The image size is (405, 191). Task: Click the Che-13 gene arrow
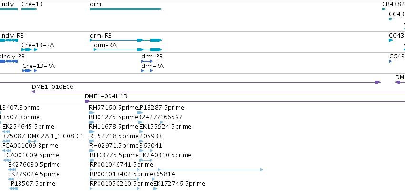click(x=29, y=9)
